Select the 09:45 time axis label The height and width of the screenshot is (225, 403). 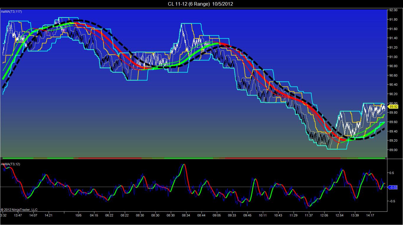click(x=248, y=215)
